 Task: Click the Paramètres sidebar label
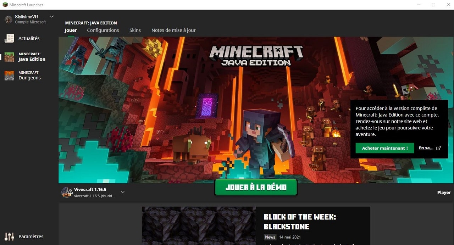click(x=31, y=236)
